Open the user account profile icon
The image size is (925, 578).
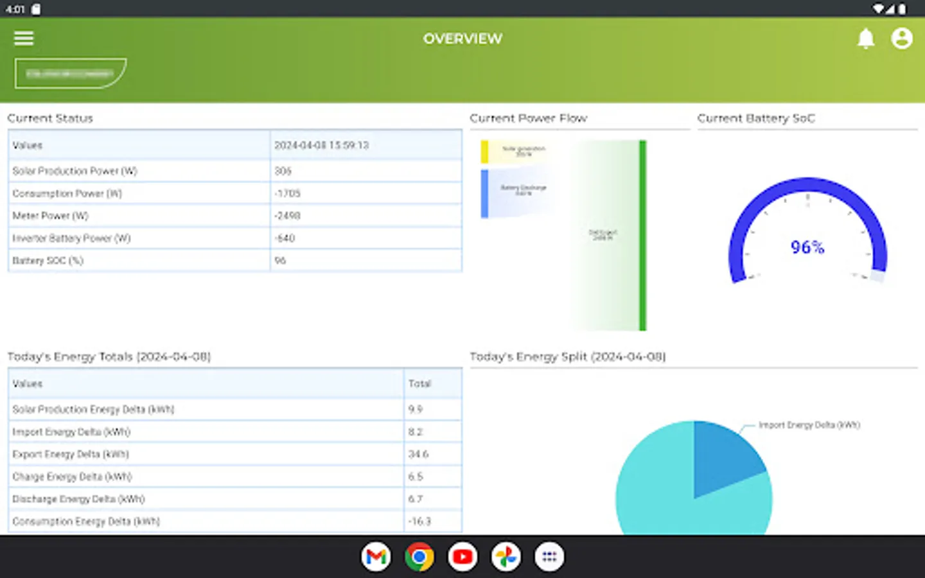point(902,39)
